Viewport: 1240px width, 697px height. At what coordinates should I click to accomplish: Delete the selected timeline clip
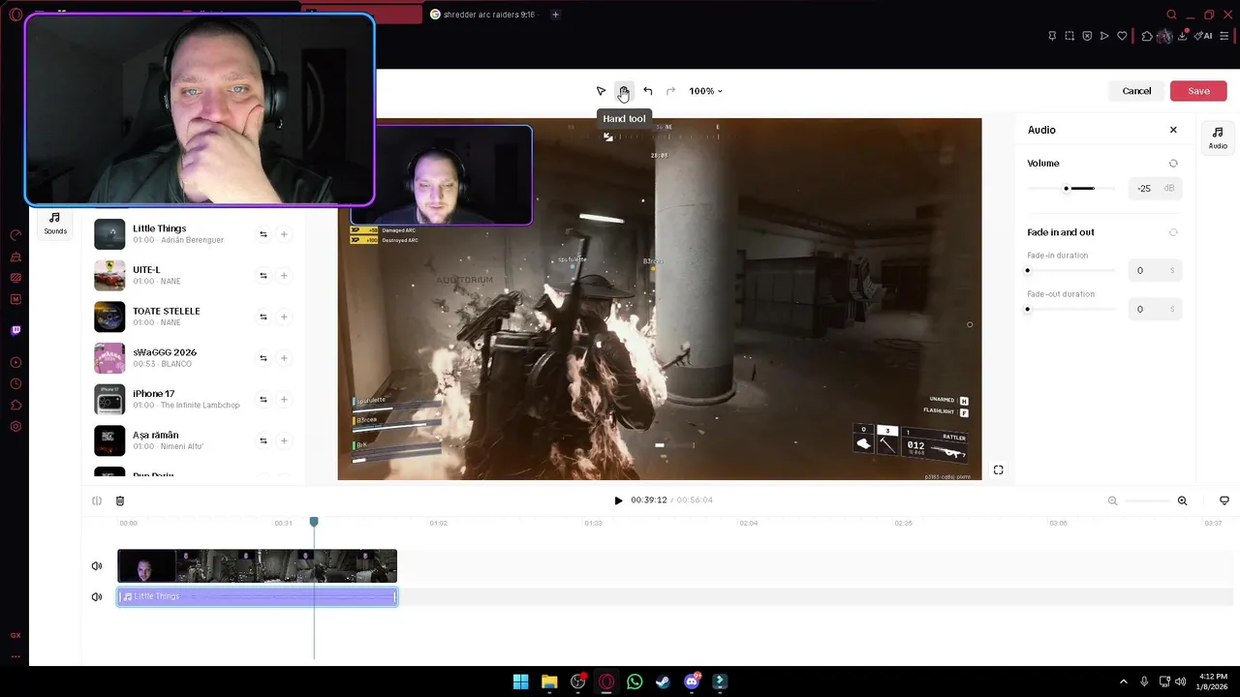(120, 500)
